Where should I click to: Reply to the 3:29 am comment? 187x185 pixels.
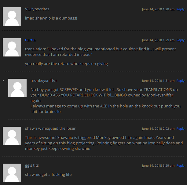point(181,165)
